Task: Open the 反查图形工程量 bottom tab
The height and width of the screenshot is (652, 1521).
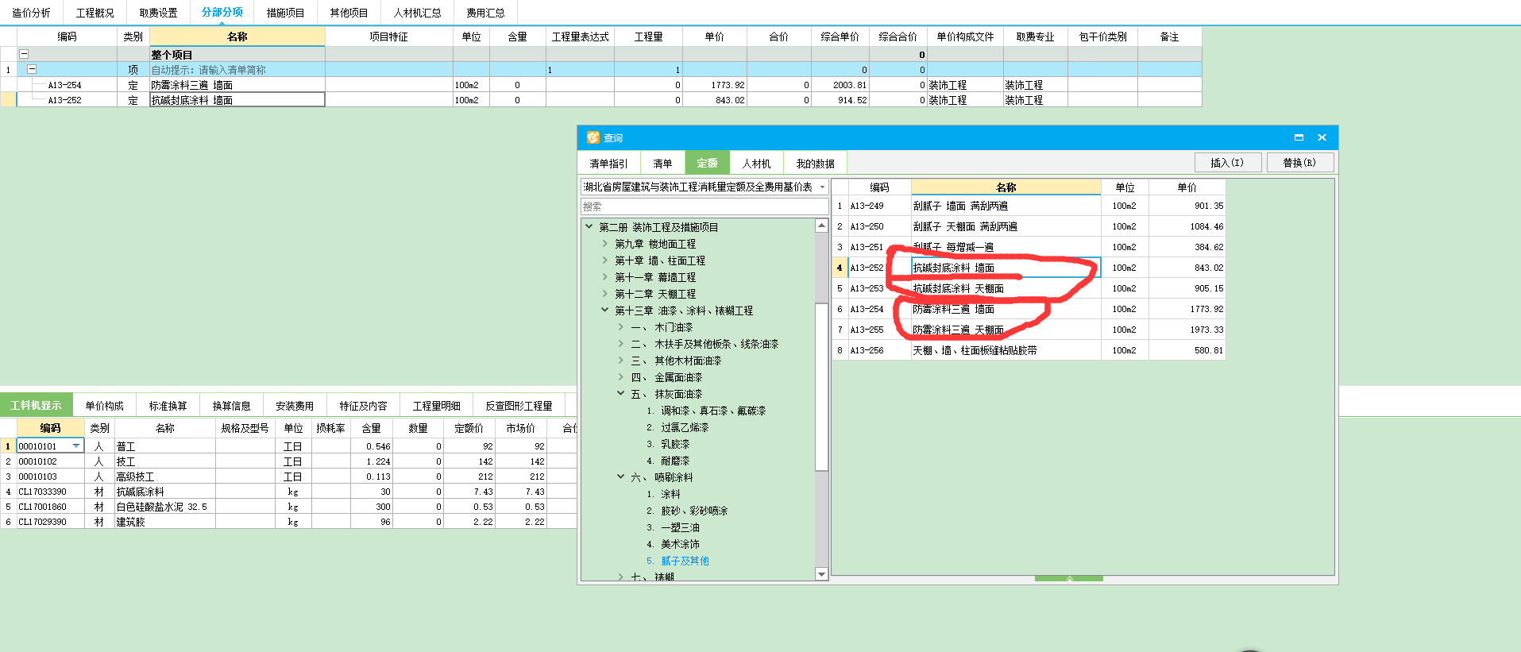Action: click(x=519, y=405)
